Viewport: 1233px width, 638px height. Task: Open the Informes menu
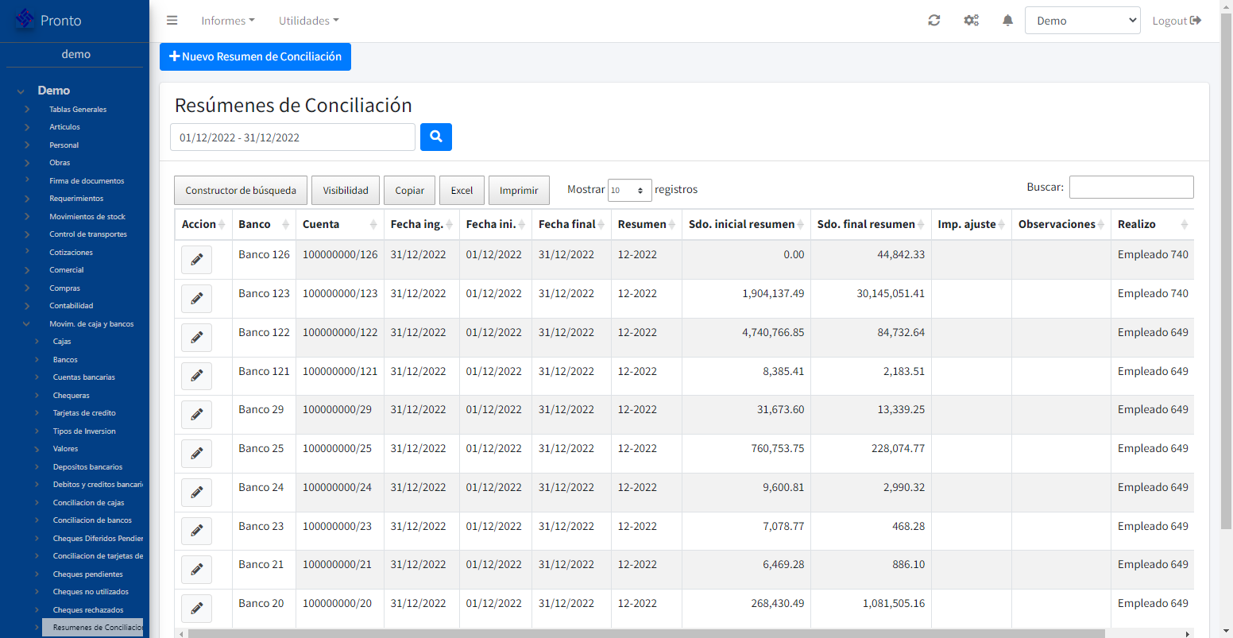coord(228,21)
